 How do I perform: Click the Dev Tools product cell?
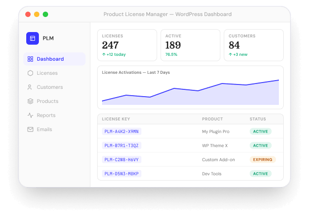click(212, 174)
